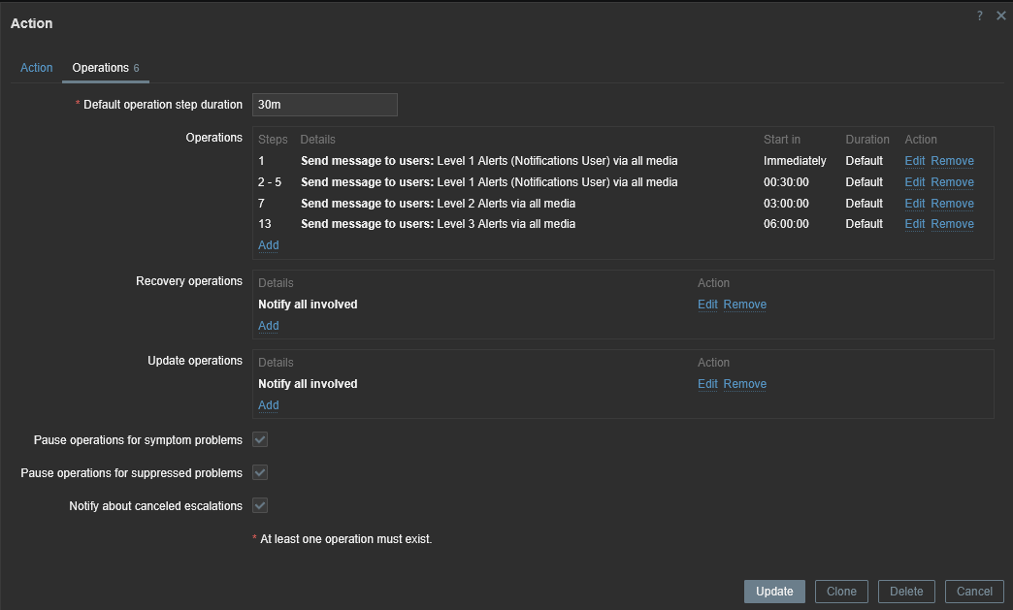
Task: Toggle Pause operations for symptom problems checkbox
Action: [x=260, y=440]
